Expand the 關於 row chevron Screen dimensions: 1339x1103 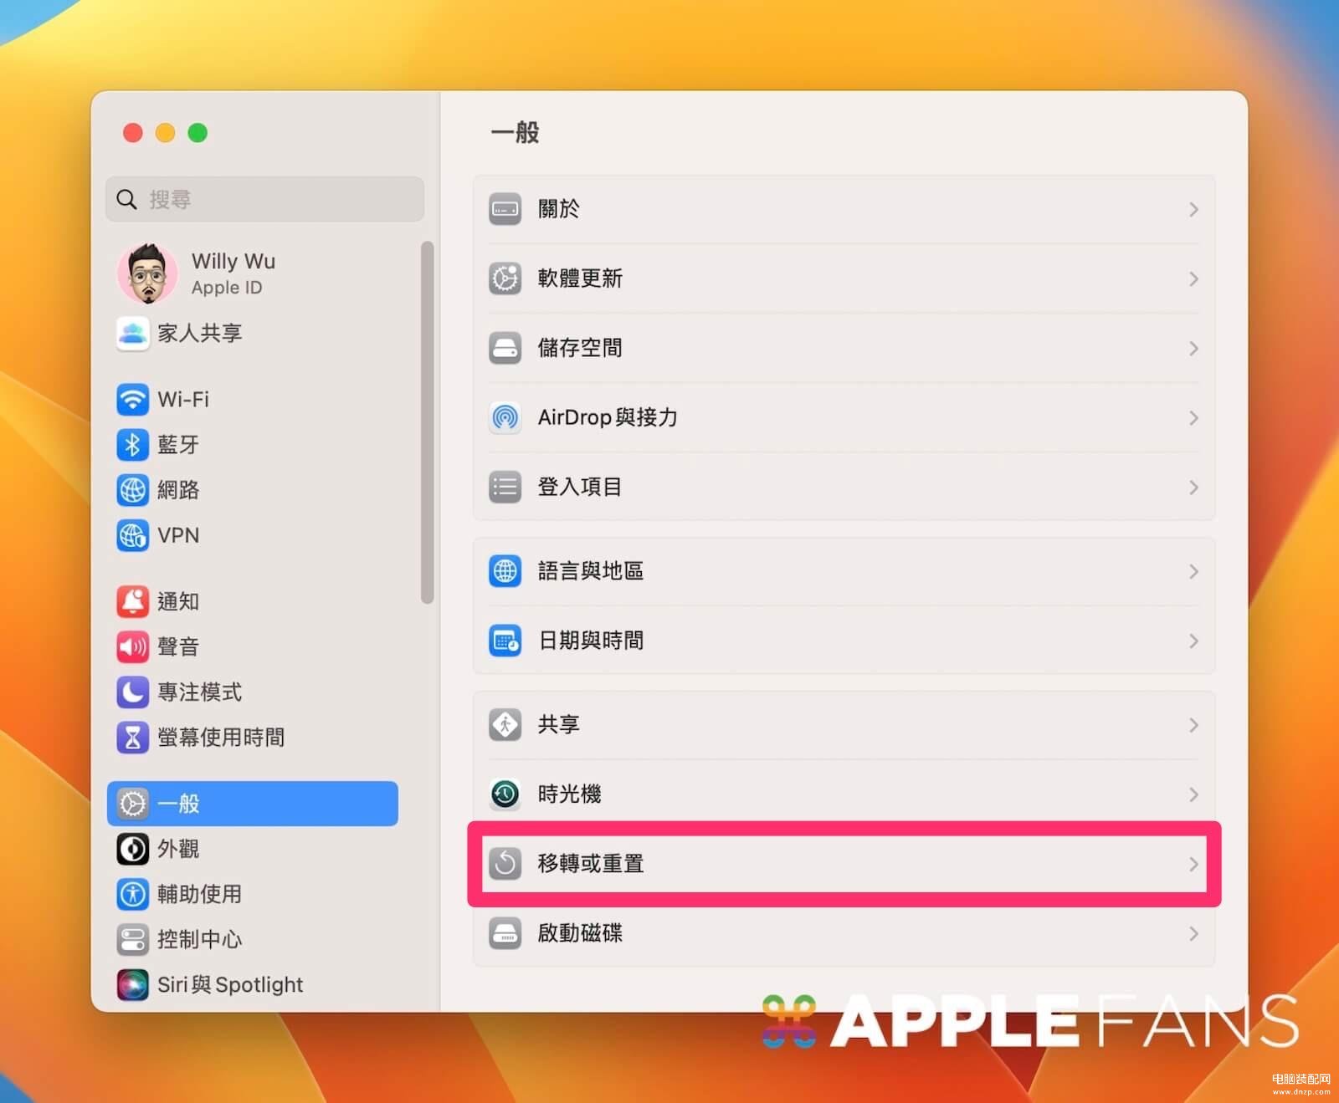pos(1194,209)
